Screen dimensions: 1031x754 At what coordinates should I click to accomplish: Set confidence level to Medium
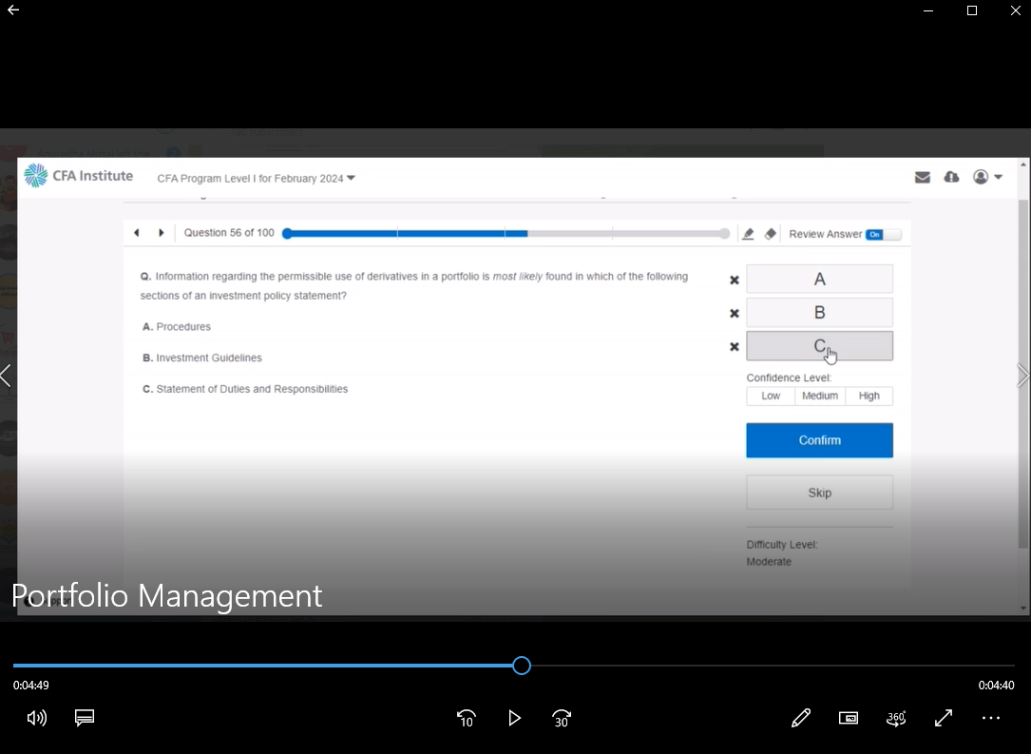pyautogui.click(x=819, y=396)
